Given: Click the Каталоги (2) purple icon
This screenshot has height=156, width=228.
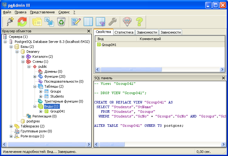Looking at the screenshot, I should 29,57.
